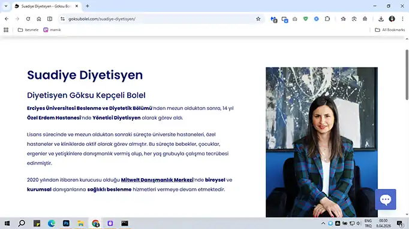This screenshot has height=229, width=409.
Task: Open the screen capture extension with blue badge
Action: [285, 19]
